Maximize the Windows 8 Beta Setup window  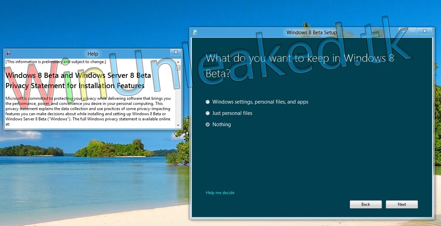[413, 31]
